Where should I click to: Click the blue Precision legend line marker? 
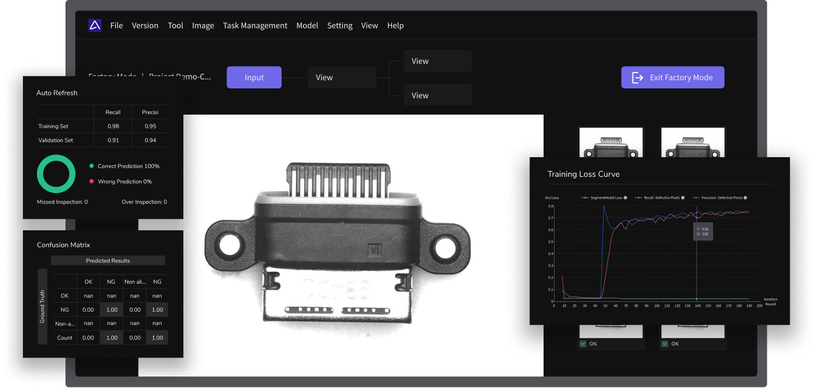tap(696, 198)
